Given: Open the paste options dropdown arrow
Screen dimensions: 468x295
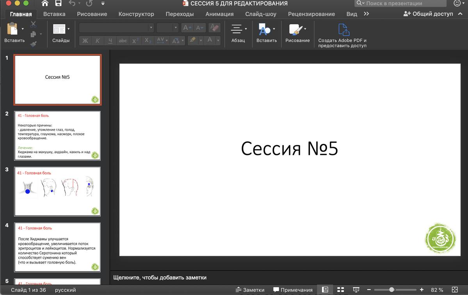Looking at the screenshot, I should (23, 29).
